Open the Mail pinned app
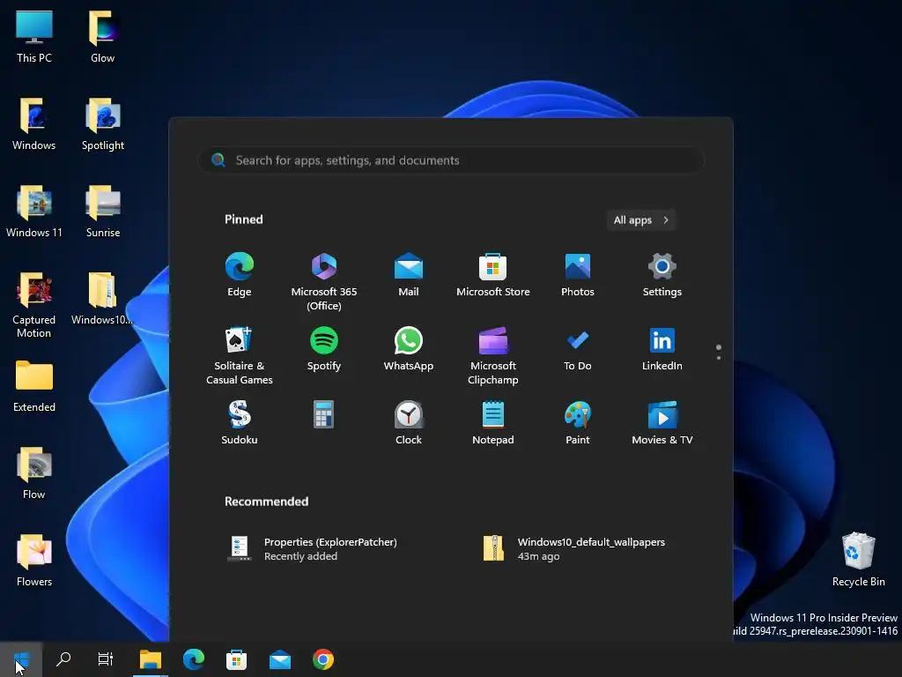 409,275
